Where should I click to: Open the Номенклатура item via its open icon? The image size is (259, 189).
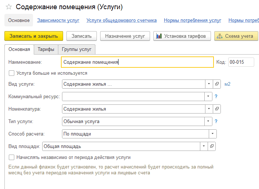(217, 109)
